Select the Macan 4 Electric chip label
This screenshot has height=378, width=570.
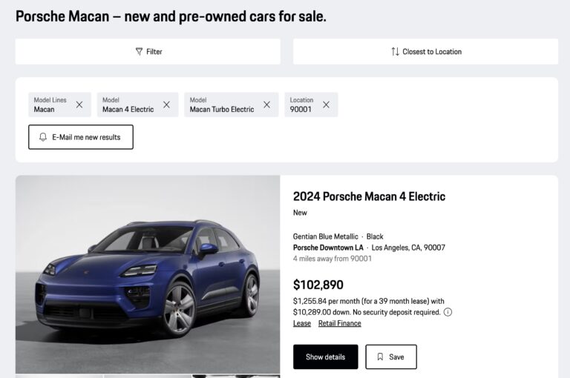128,105
